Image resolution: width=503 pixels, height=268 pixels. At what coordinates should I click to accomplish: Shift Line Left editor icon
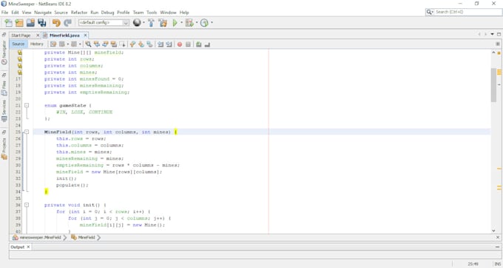pos(161,44)
